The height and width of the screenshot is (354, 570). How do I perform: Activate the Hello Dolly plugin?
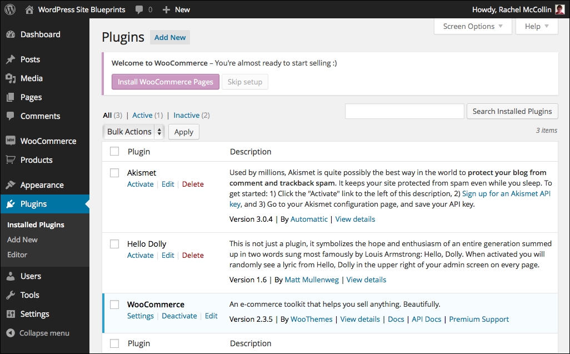tap(141, 255)
